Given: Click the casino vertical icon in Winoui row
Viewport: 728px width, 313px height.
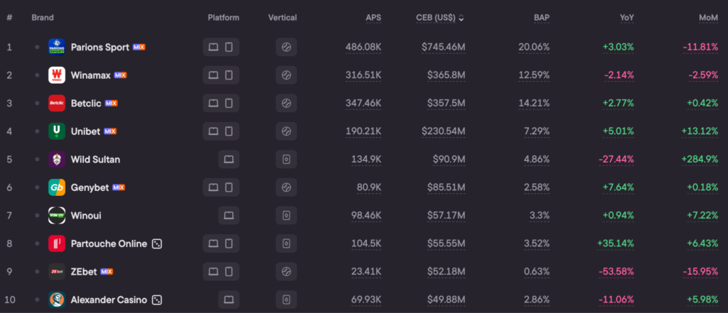Looking at the screenshot, I should click(287, 215).
